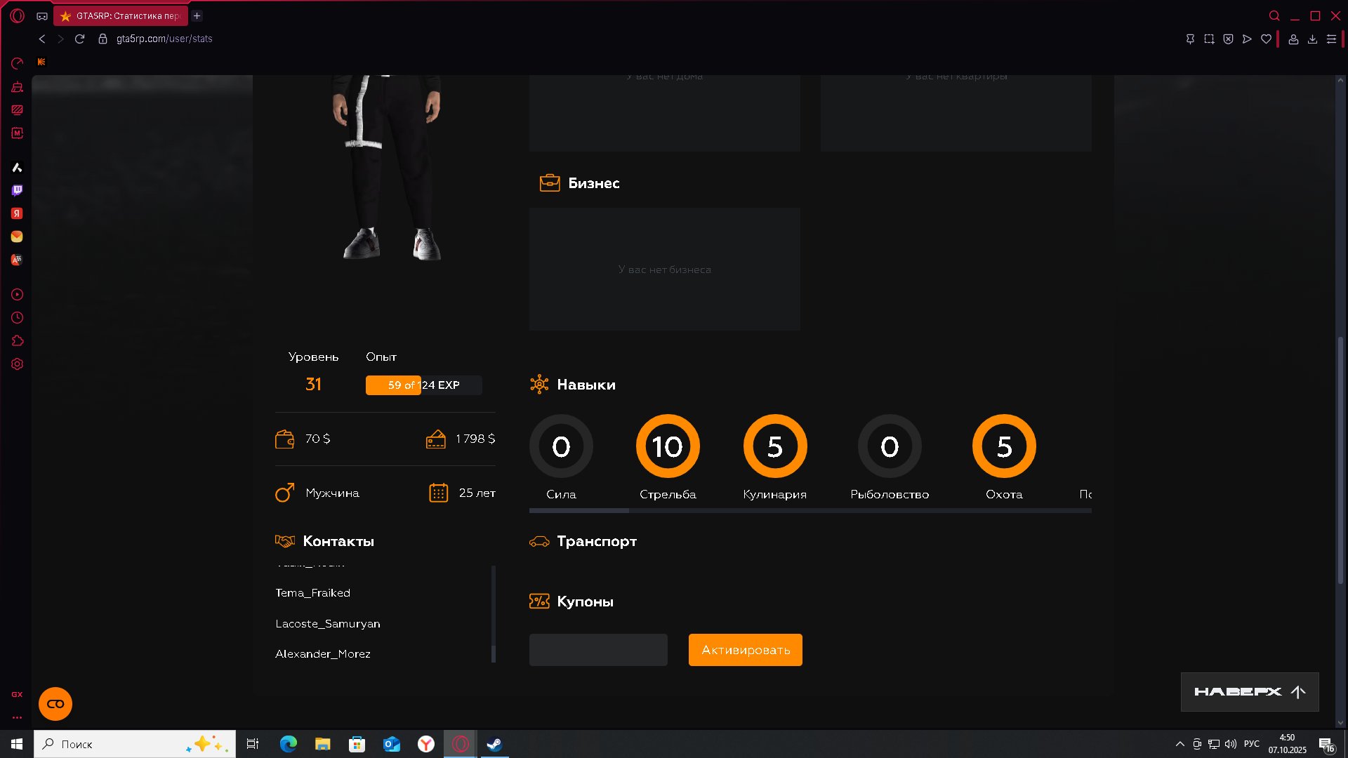The height and width of the screenshot is (758, 1348).
Task: Open sidebar settings gear icon
Action: (x=17, y=364)
